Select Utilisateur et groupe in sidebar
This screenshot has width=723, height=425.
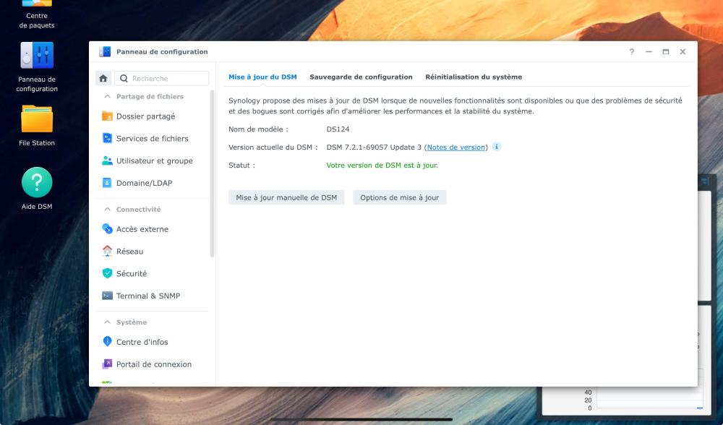[154, 161]
